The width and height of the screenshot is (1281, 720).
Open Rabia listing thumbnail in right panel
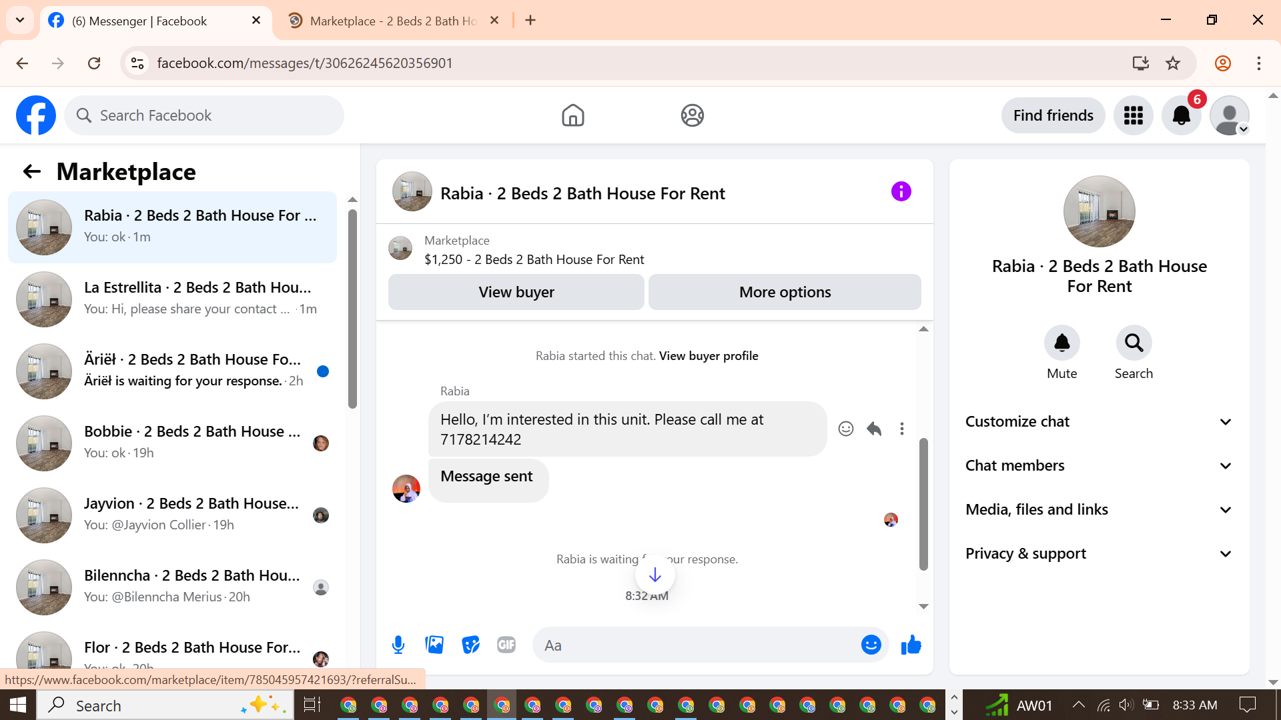(x=1099, y=211)
